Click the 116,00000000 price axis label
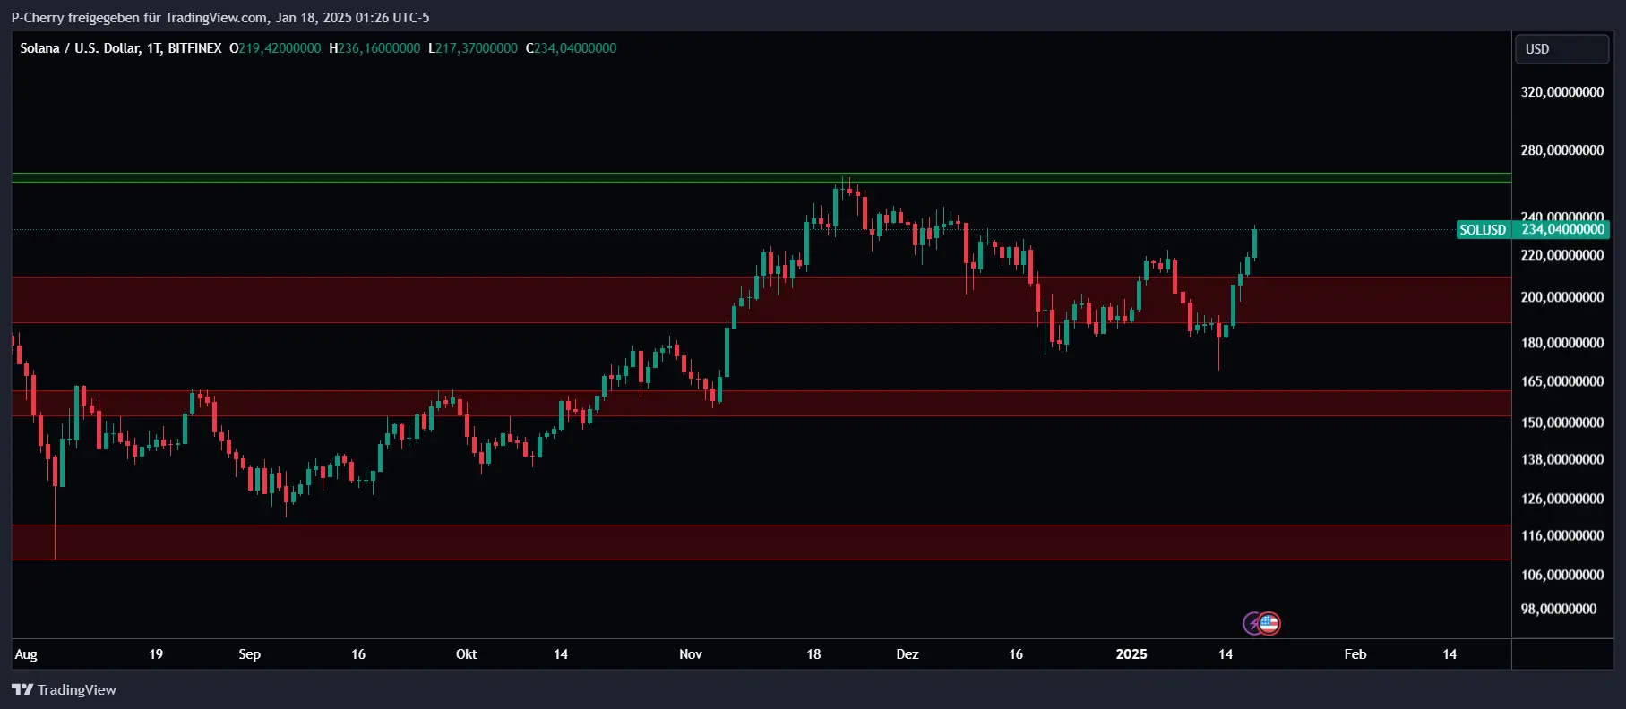Screen dimensions: 1626x709 click(x=1562, y=535)
